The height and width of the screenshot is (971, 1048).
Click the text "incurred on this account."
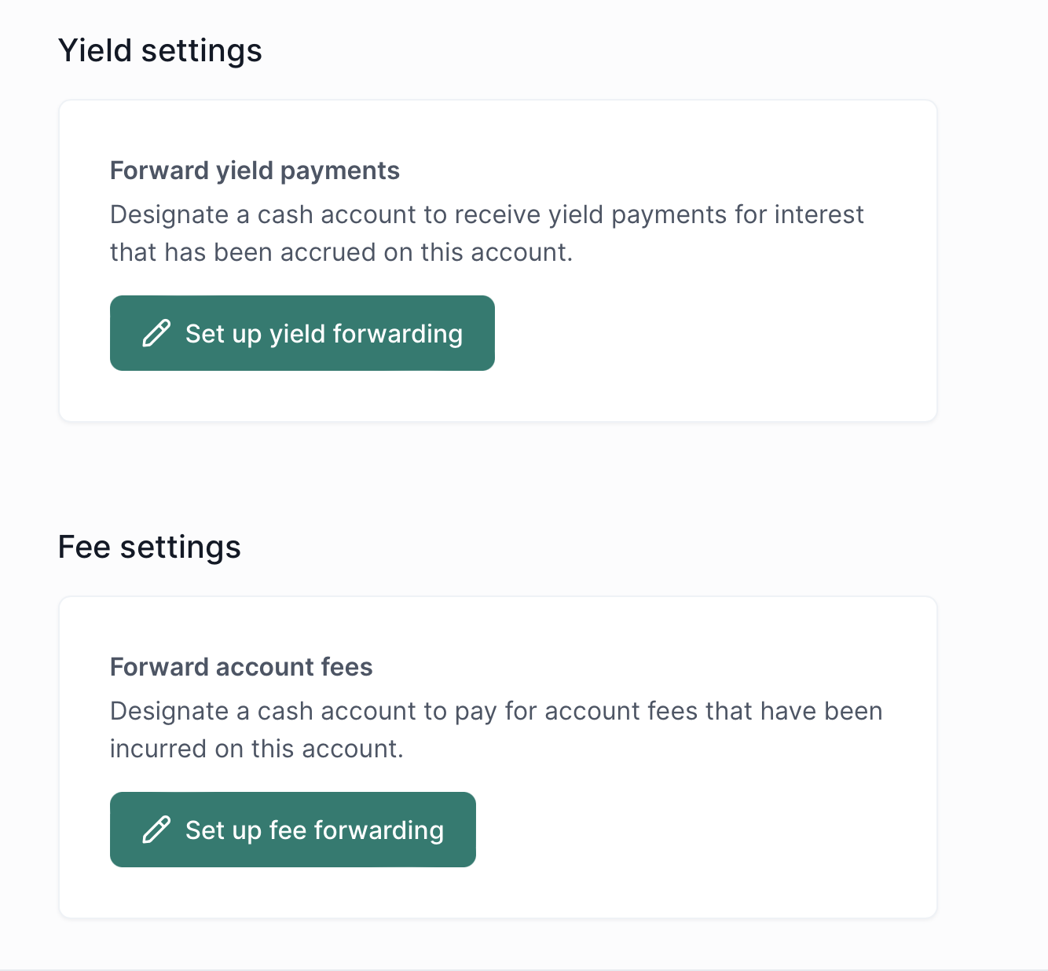point(256,749)
